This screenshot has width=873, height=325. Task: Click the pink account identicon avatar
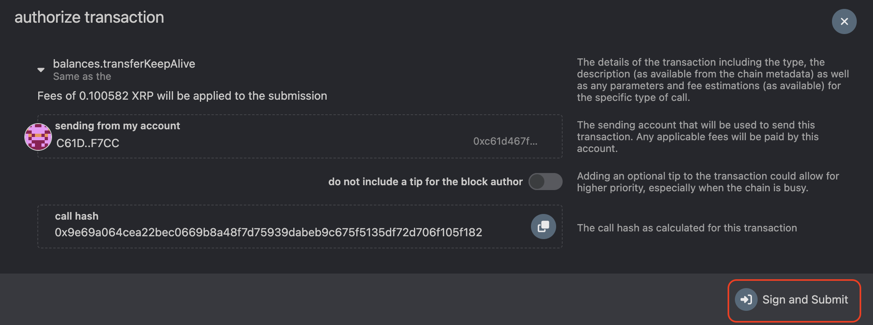(x=38, y=137)
